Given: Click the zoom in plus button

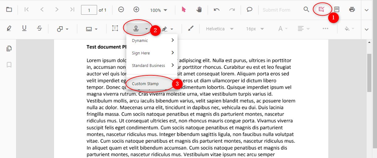Looking at the screenshot, I should 136,10.
